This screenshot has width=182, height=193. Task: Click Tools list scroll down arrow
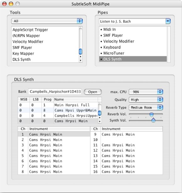point(80,60)
